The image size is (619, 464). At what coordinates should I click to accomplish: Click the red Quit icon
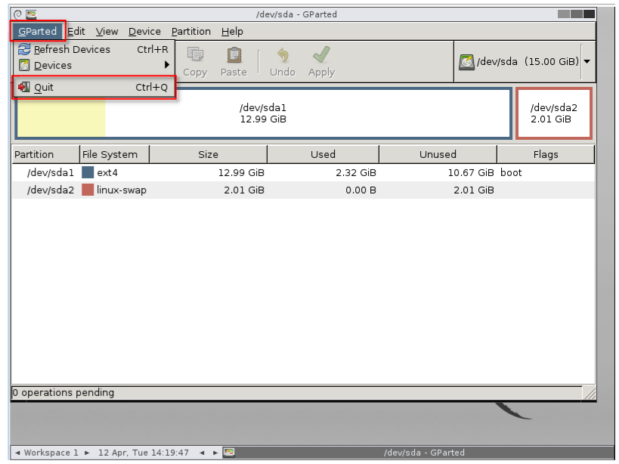pyautogui.click(x=24, y=87)
